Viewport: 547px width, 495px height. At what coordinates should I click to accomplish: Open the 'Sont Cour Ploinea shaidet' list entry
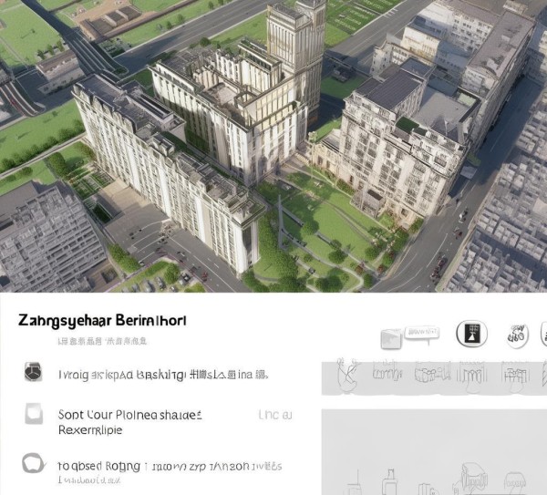click(129, 422)
